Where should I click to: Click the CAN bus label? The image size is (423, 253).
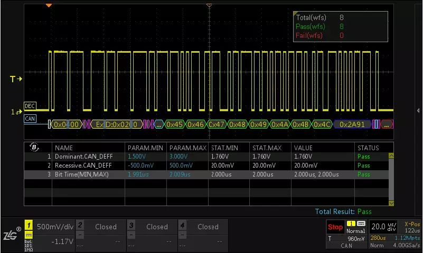(x=30, y=119)
